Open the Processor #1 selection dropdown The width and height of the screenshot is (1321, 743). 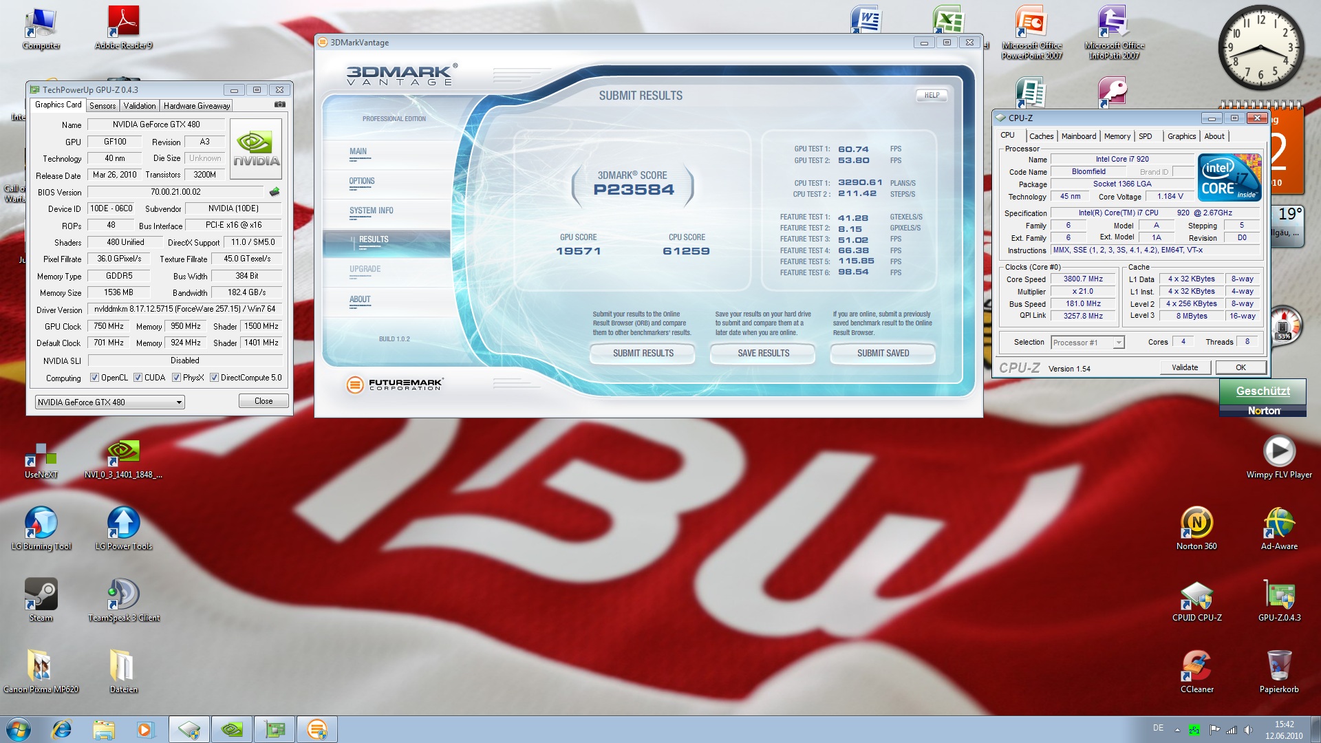[x=1087, y=343]
